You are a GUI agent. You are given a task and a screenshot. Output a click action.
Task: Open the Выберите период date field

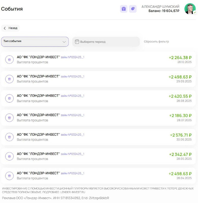coord(106,42)
